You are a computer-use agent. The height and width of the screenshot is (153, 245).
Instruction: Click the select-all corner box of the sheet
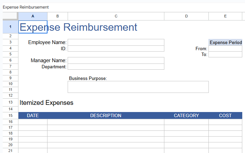[x=10, y=16]
